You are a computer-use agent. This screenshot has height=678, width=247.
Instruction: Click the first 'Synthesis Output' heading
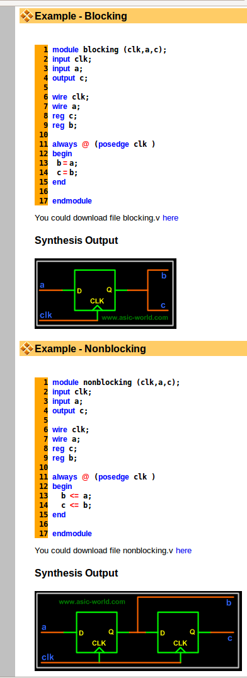point(76,241)
